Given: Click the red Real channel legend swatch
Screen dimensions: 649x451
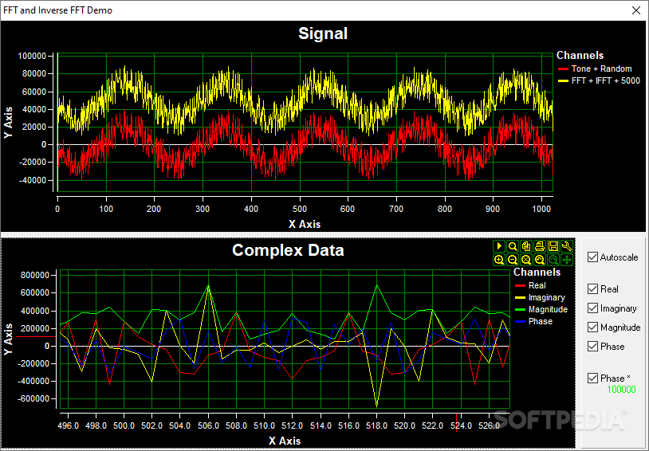Looking at the screenshot, I should coord(520,286).
